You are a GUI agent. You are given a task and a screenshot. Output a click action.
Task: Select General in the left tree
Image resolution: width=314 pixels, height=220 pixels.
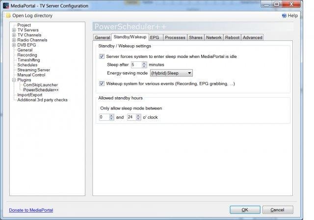(25, 50)
